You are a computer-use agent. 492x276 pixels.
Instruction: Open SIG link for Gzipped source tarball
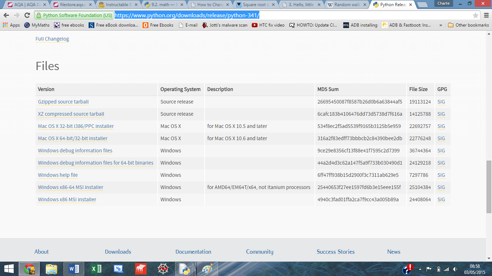[441, 102]
